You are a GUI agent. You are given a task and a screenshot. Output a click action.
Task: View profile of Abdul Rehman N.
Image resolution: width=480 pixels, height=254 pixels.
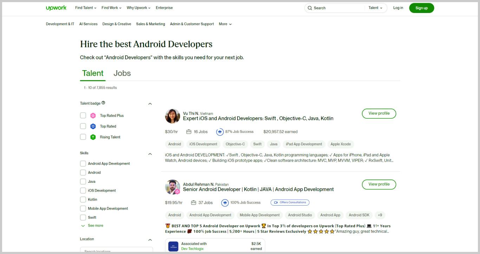click(x=379, y=185)
